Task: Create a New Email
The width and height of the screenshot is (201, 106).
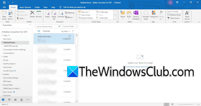Action: pos(4,15)
